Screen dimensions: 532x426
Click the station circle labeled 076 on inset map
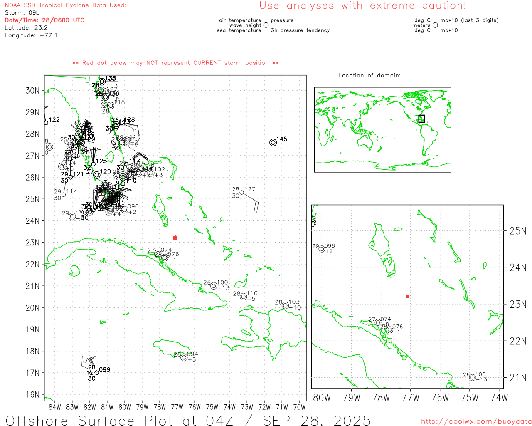click(x=390, y=330)
